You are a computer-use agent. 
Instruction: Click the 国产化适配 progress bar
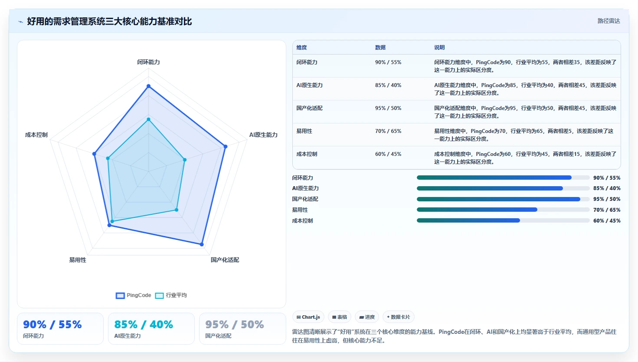pos(503,199)
